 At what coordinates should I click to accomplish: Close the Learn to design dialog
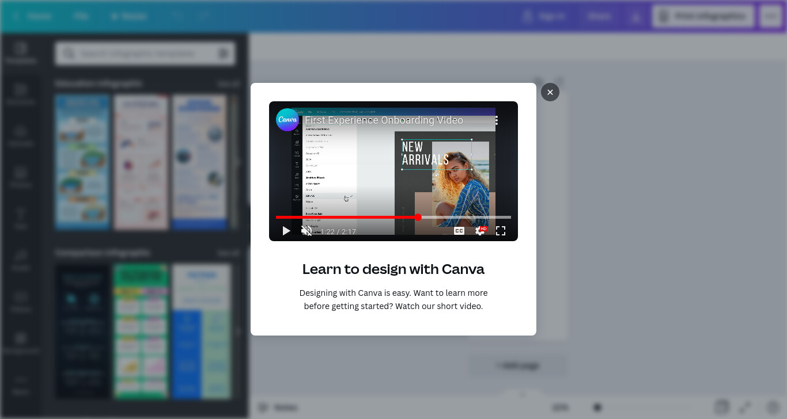point(550,92)
